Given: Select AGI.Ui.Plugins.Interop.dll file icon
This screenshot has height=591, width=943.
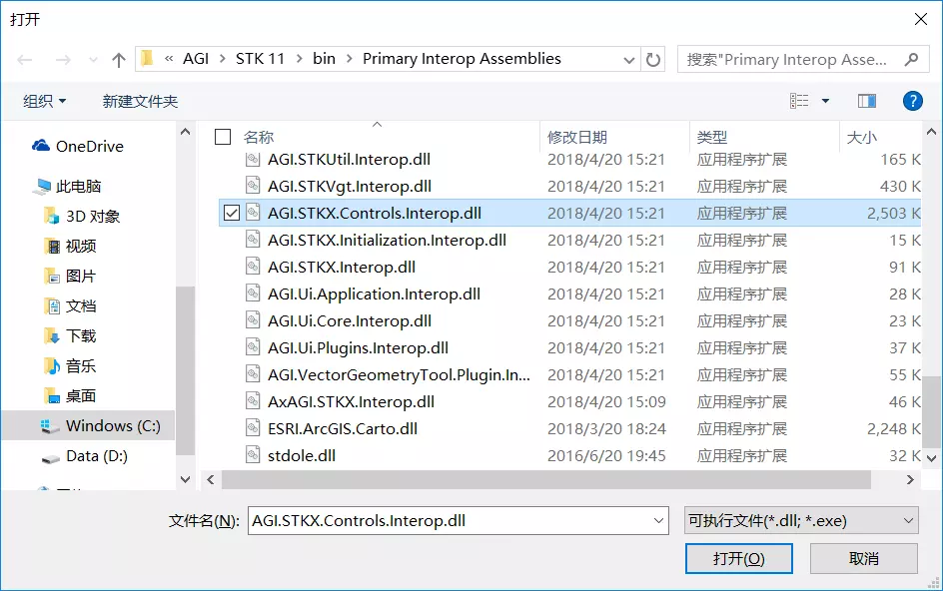Looking at the screenshot, I should (x=253, y=347).
